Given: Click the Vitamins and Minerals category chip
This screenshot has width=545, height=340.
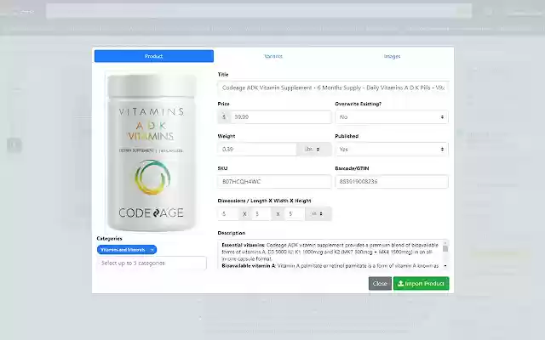Looking at the screenshot, I should (x=127, y=250).
